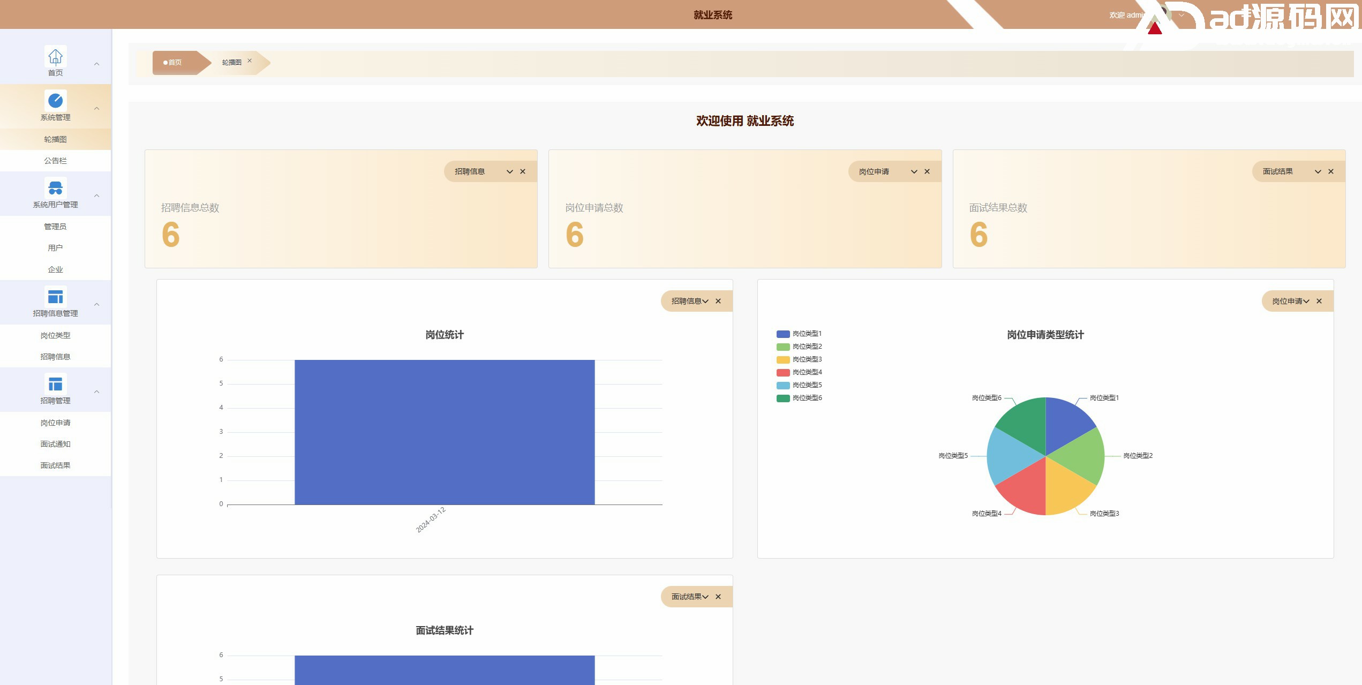This screenshot has height=685, width=1362.
Task: Click the 招聘管理 table icon
Action: (x=55, y=384)
